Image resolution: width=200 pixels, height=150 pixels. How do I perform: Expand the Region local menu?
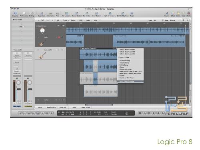[74, 20]
